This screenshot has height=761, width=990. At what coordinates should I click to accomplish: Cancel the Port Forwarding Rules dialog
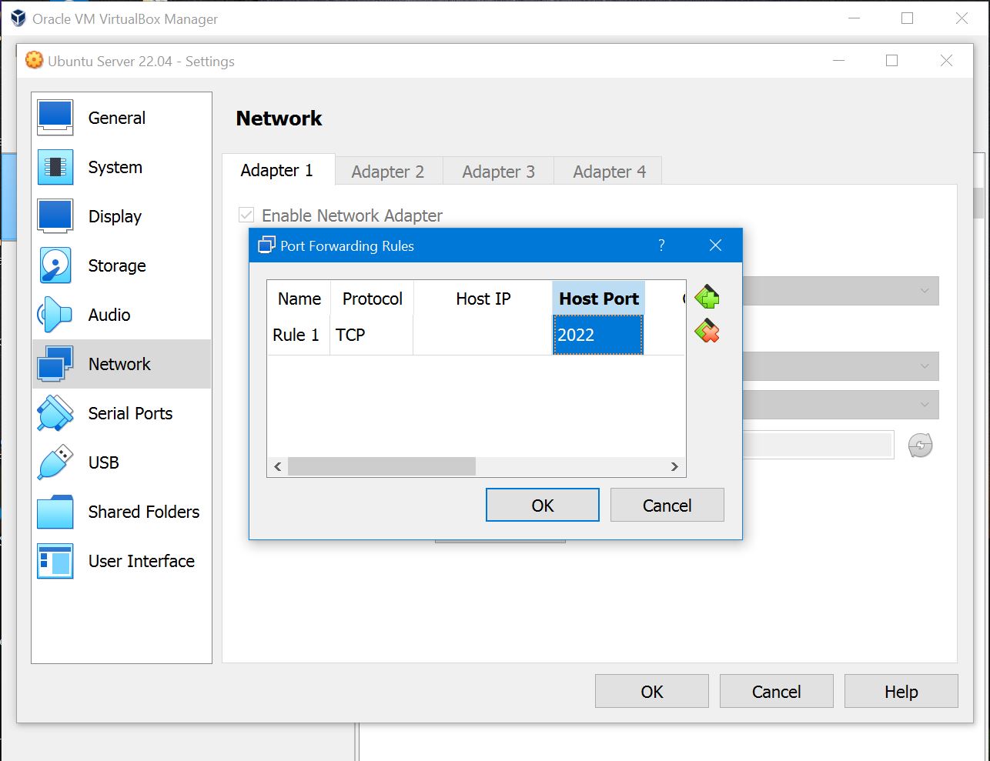[667, 505]
